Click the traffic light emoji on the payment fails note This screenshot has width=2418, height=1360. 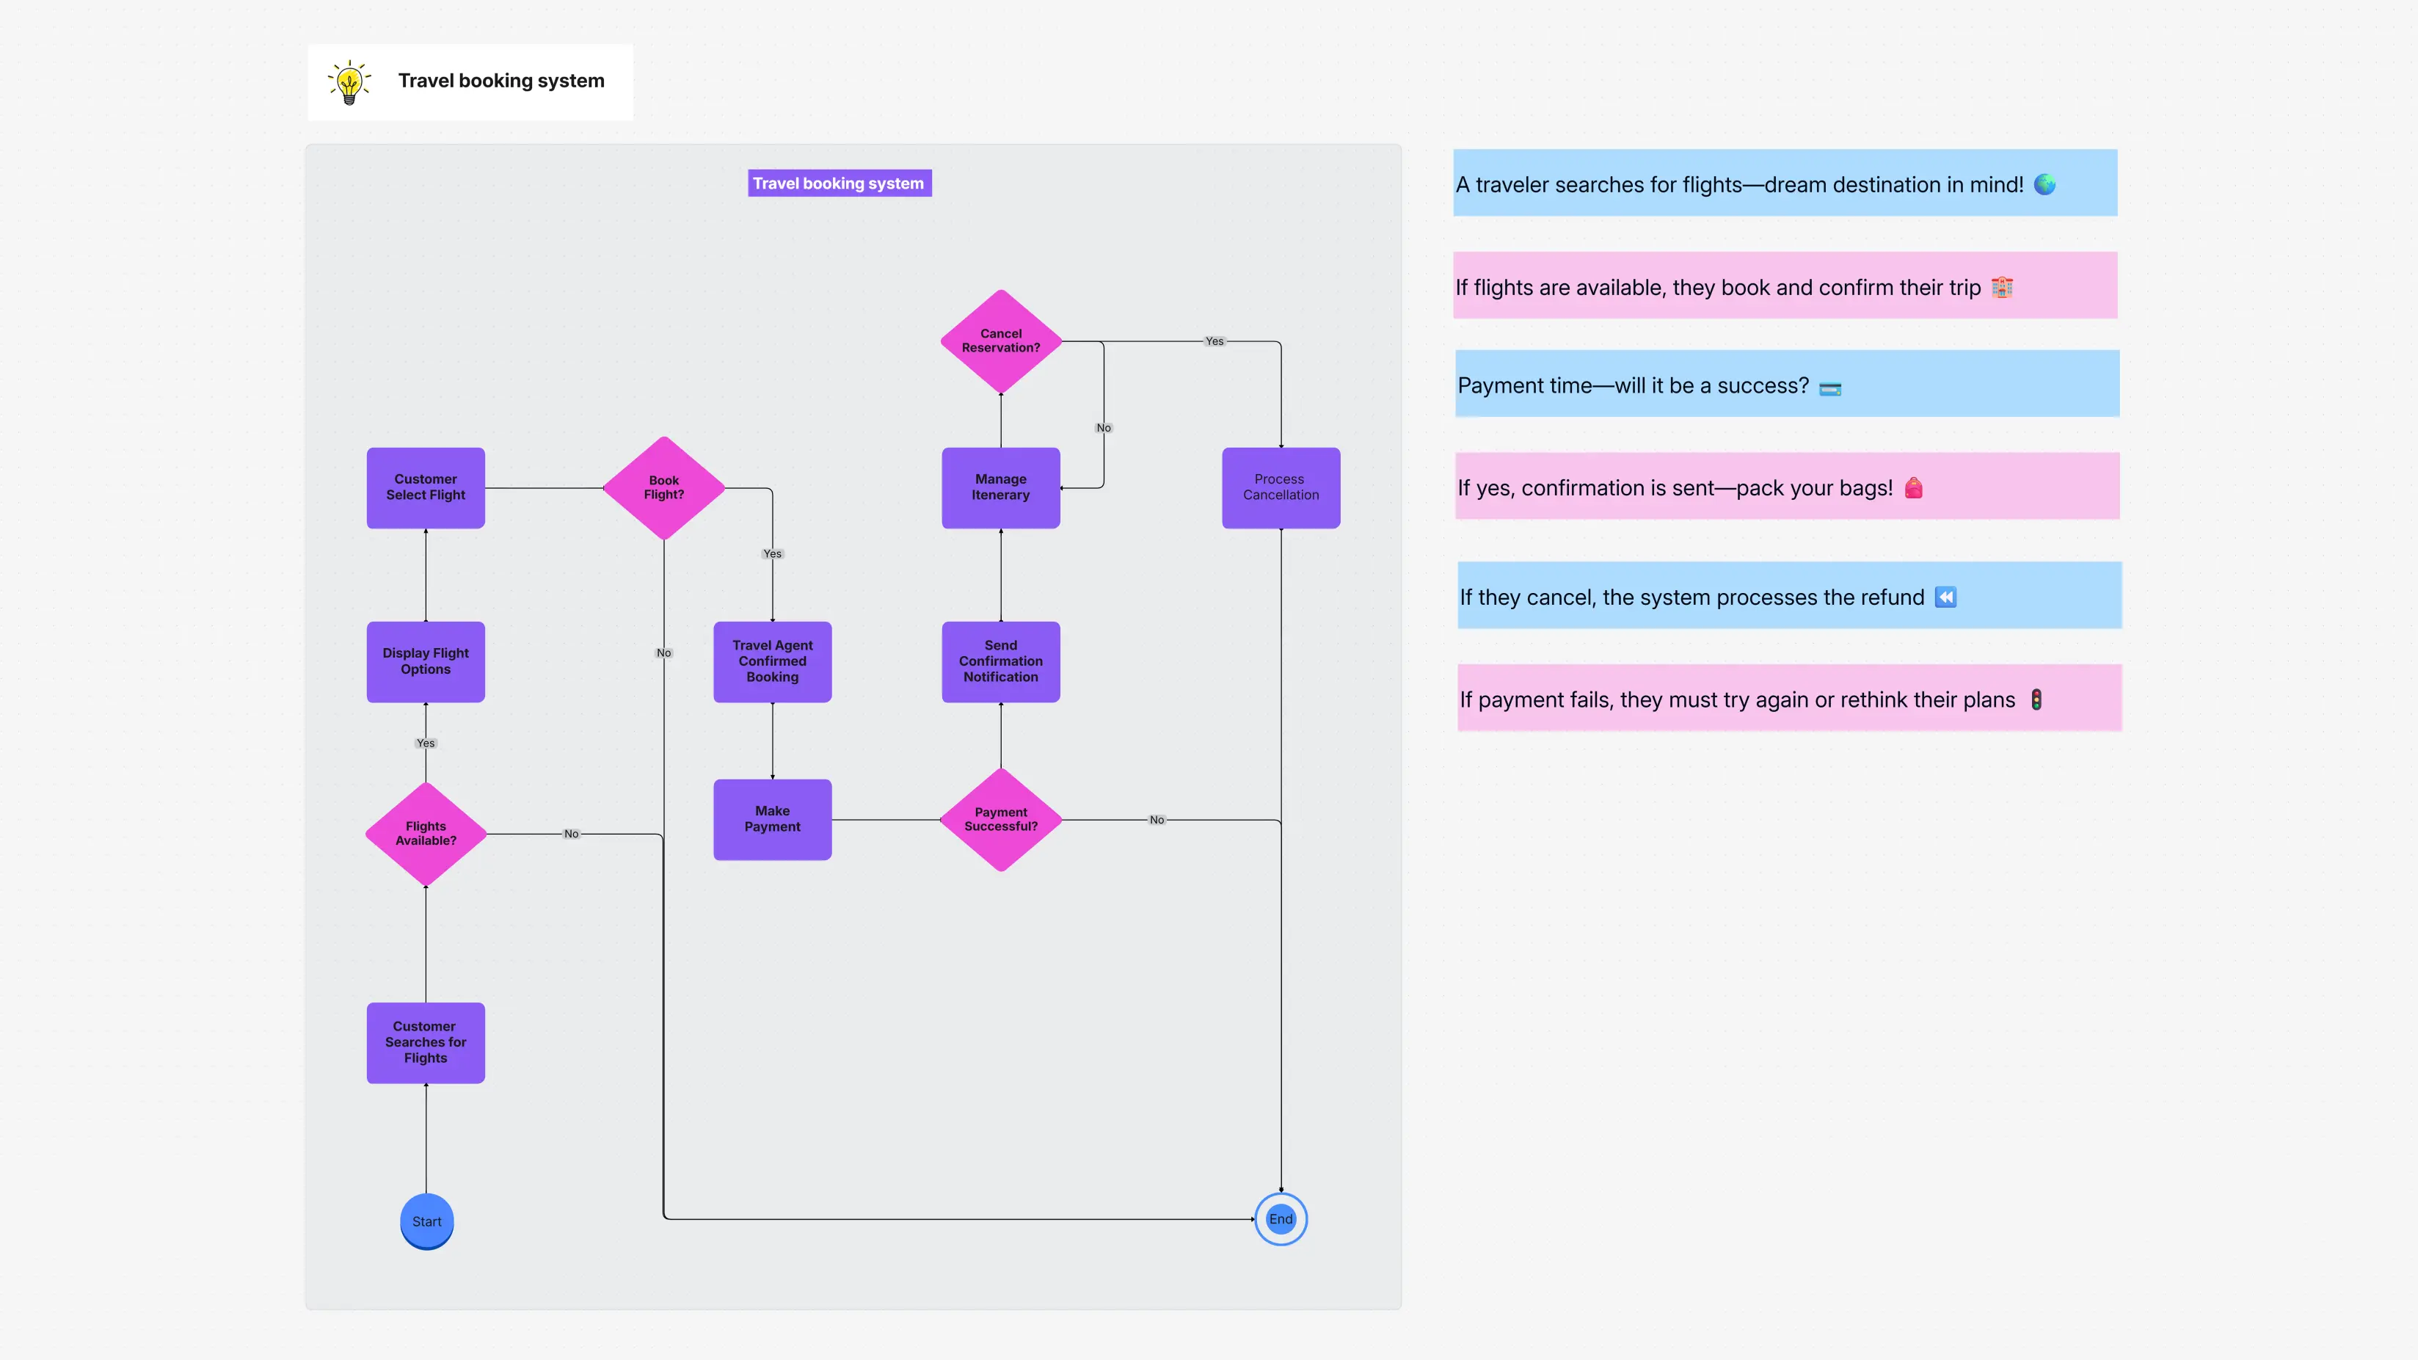[x=2036, y=699]
